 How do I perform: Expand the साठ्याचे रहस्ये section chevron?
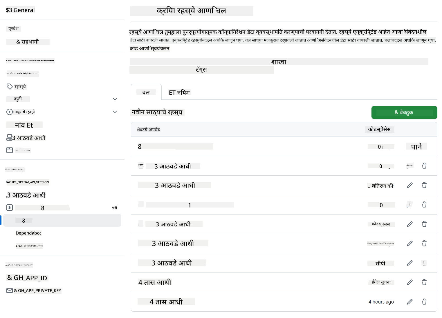coord(115,112)
